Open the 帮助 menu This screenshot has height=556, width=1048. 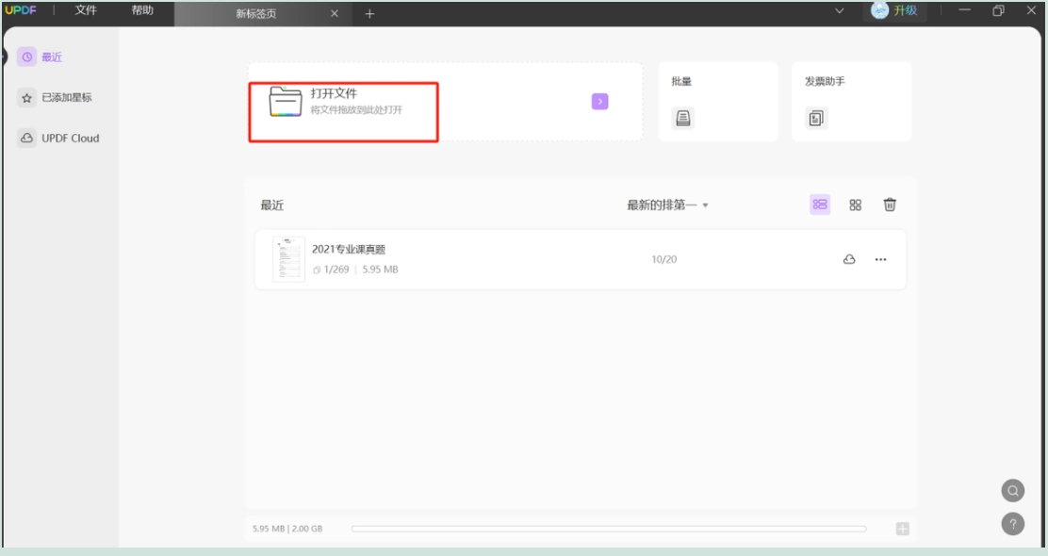coord(142,10)
